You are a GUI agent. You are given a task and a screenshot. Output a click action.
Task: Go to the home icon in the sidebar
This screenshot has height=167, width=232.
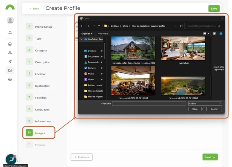tap(10, 44)
